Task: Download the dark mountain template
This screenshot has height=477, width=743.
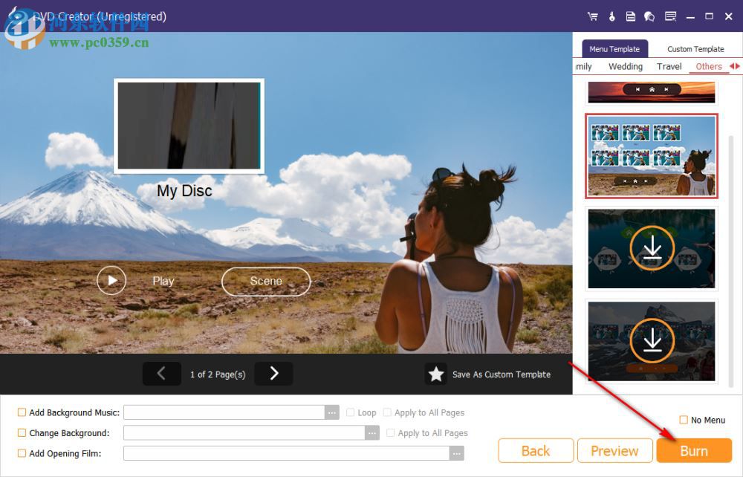Action: click(652, 340)
